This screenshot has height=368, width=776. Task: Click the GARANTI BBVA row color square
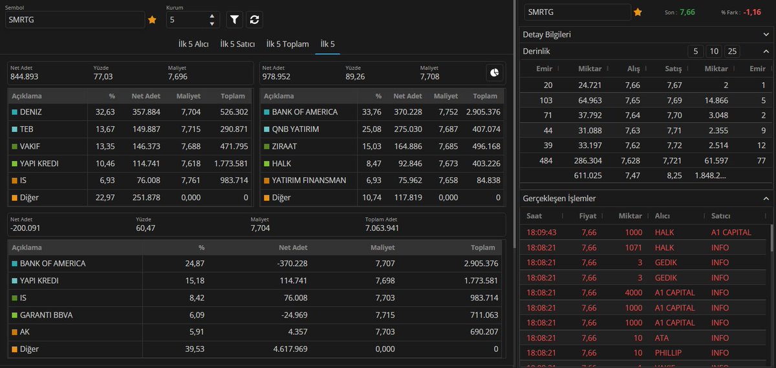[15, 315]
